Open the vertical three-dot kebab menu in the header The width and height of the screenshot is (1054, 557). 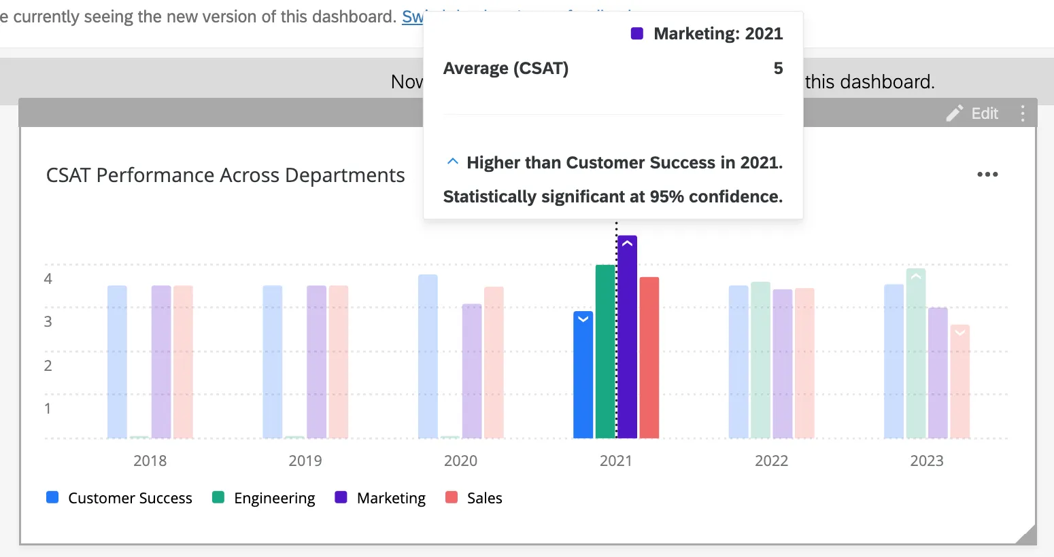(x=1023, y=113)
